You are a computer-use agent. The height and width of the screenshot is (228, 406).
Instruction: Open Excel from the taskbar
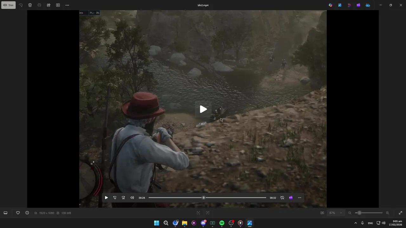coord(213,223)
